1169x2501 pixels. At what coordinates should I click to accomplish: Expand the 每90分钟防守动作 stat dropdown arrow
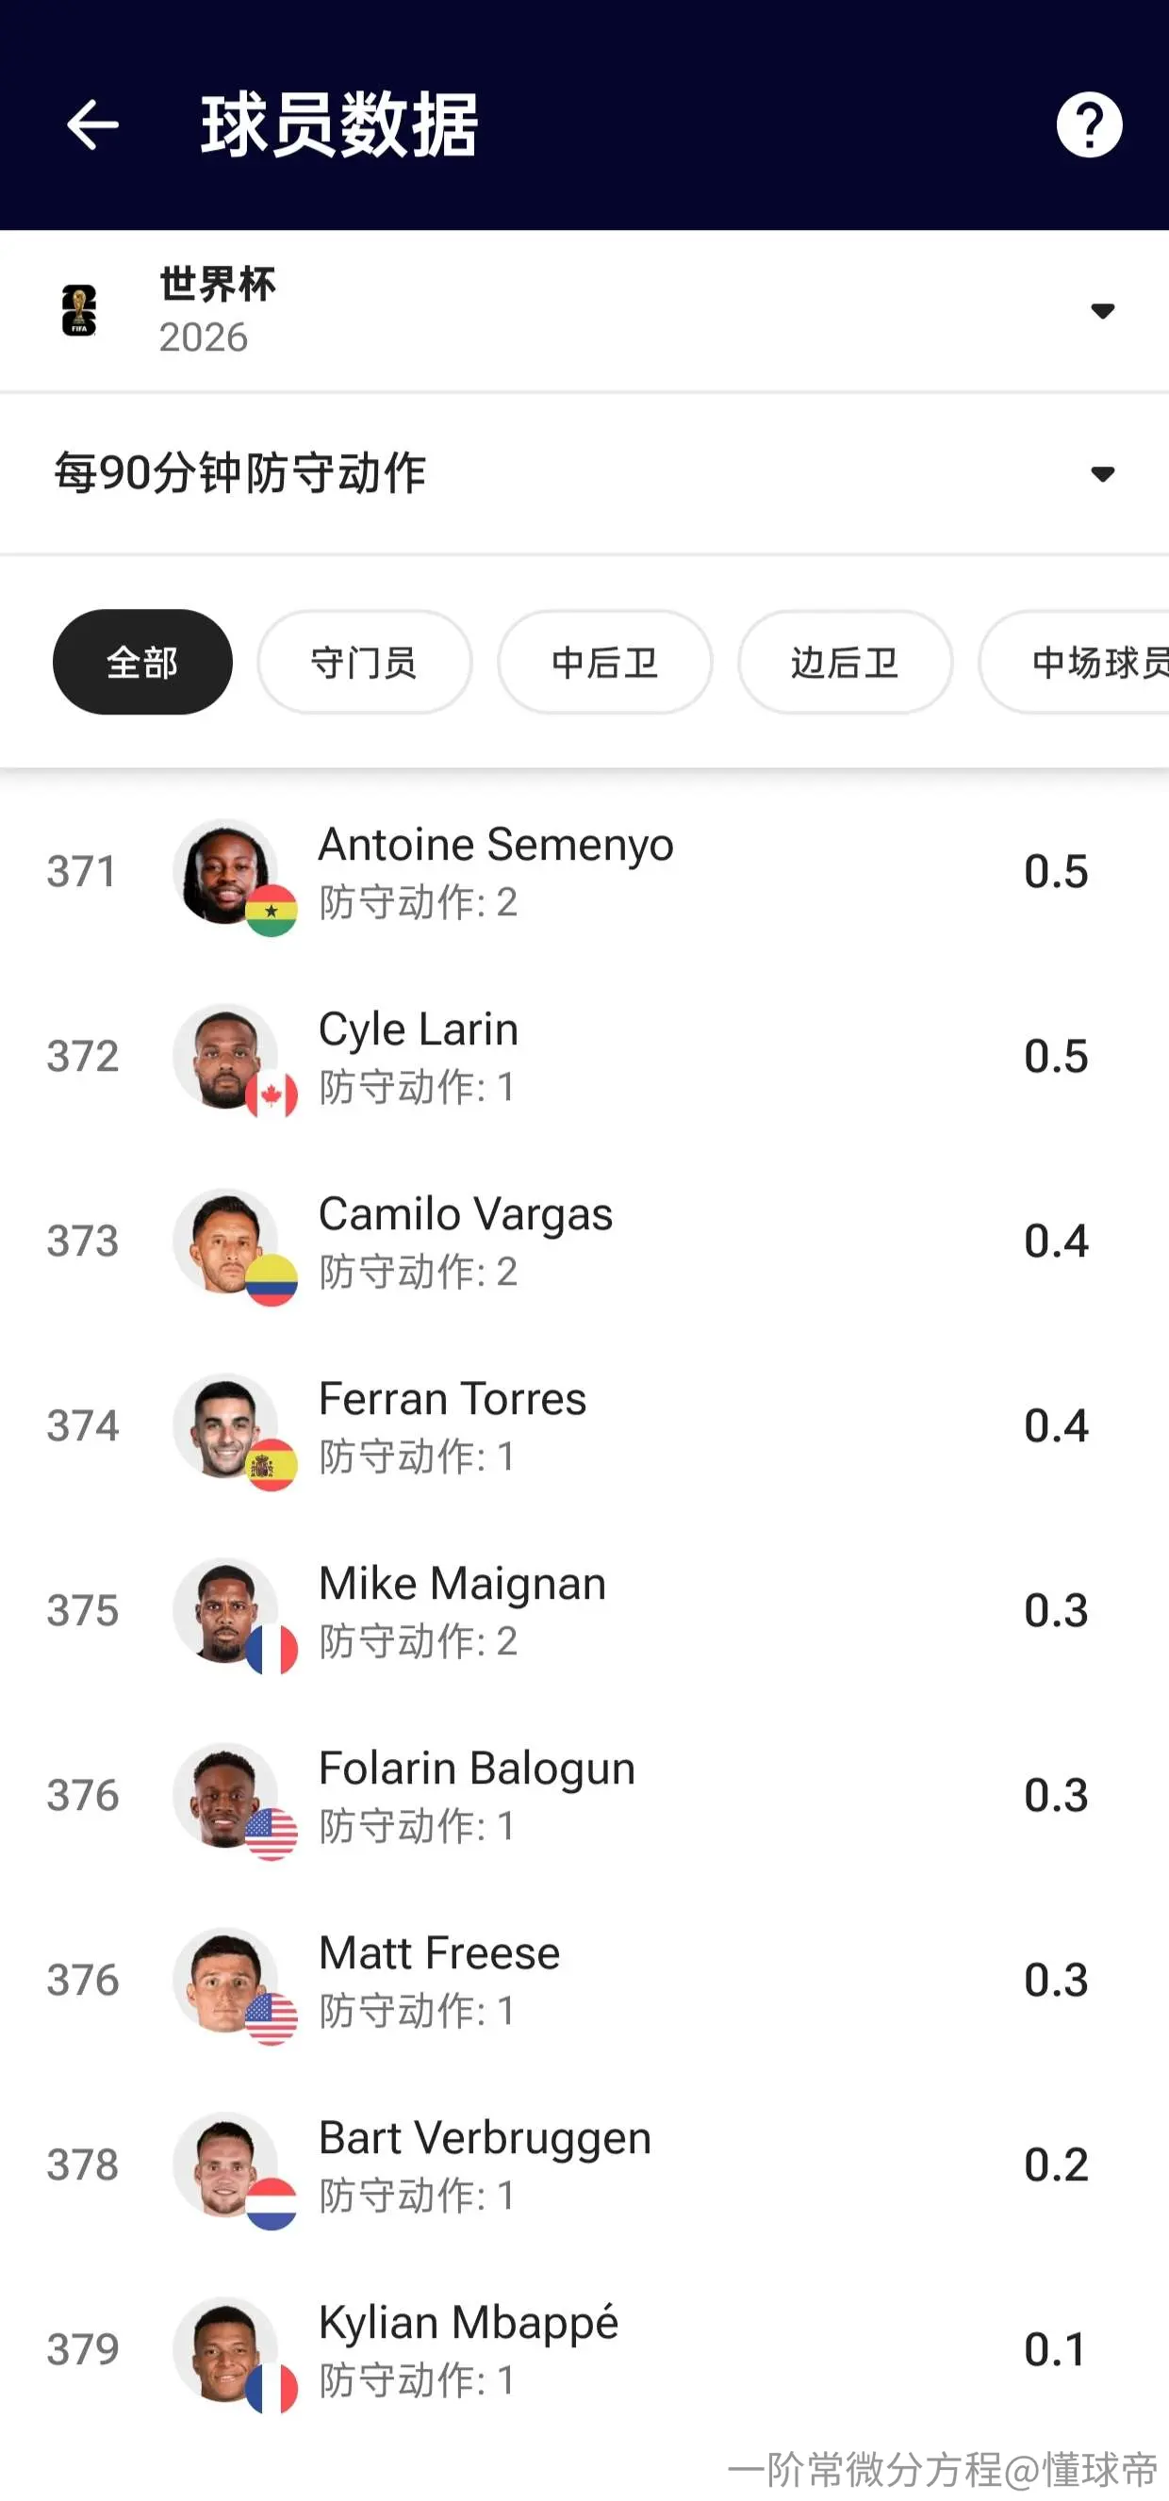point(1102,474)
